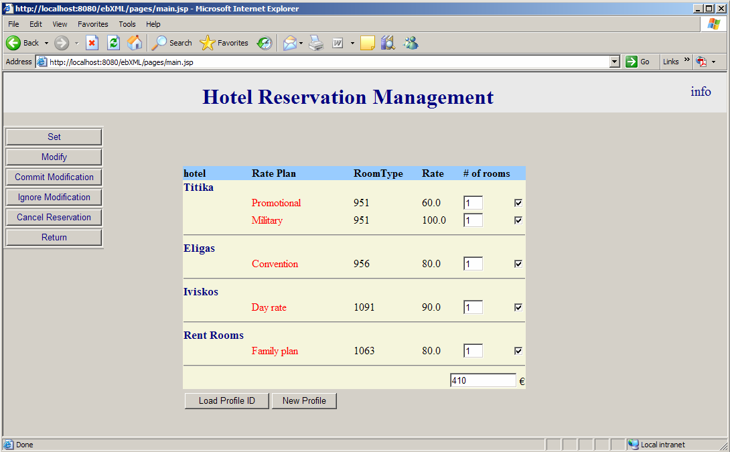Image resolution: width=730 pixels, height=452 pixels.
Task: Click the Edit with Word icon
Action: pos(338,43)
